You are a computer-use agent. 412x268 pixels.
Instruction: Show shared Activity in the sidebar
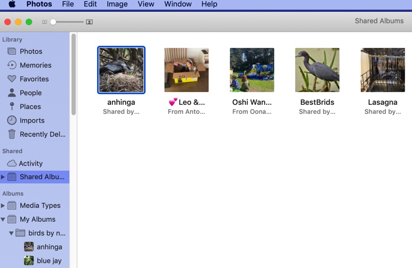click(30, 163)
